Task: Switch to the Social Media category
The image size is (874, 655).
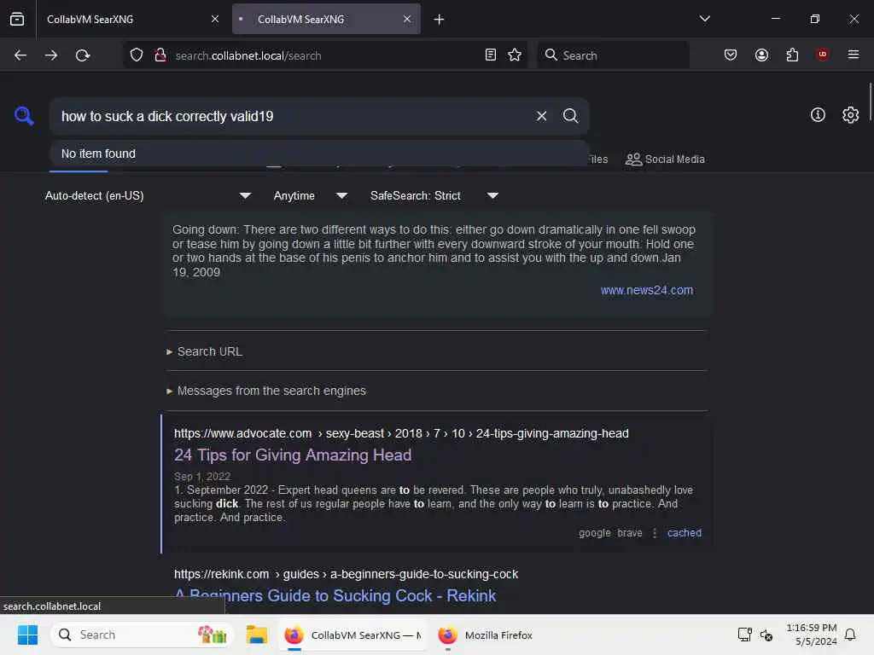Action: 666,159
